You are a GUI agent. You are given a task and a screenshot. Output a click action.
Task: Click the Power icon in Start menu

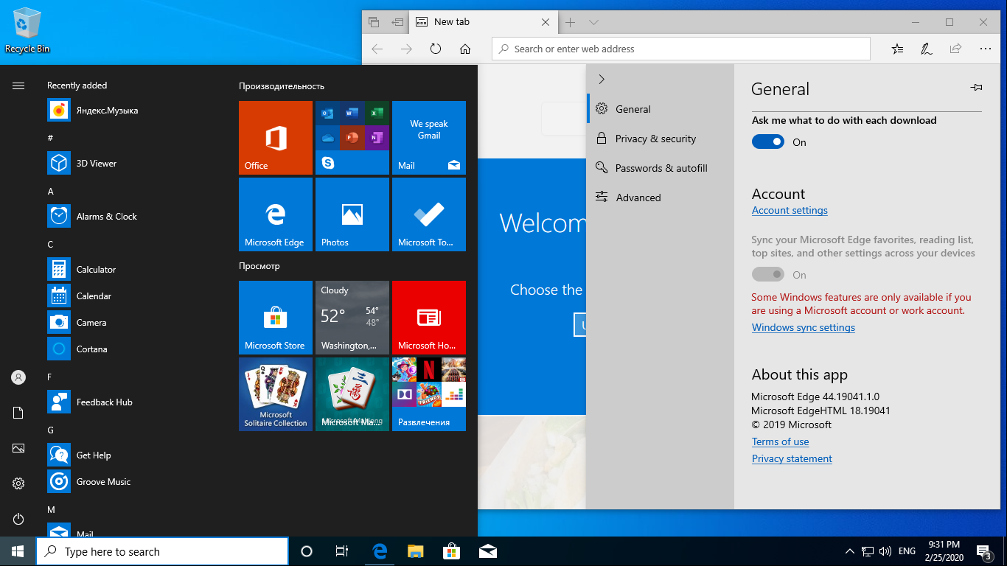click(x=18, y=519)
